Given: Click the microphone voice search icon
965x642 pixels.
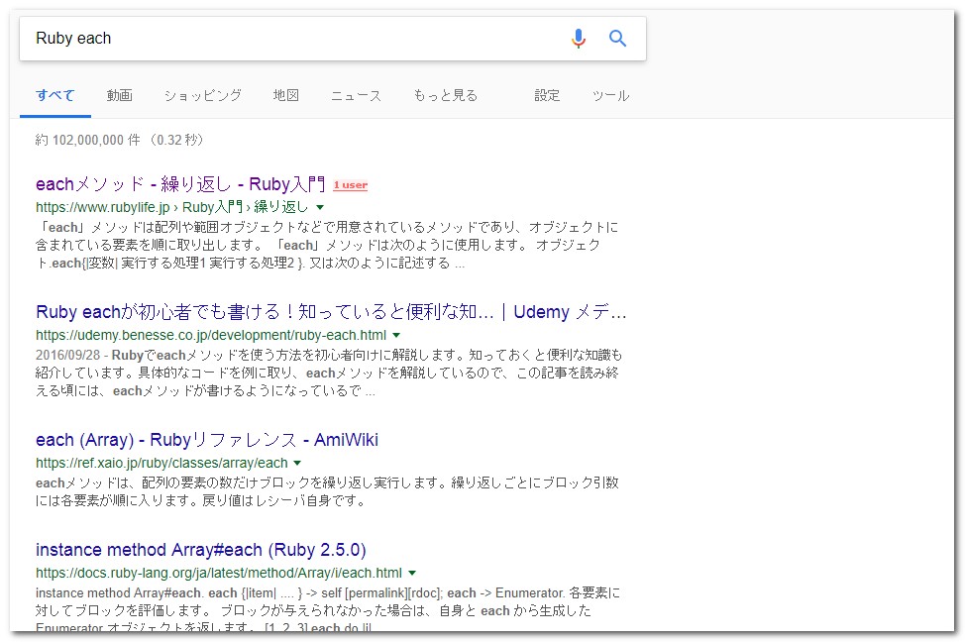Looking at the screenshot, I should coord(578,39).
